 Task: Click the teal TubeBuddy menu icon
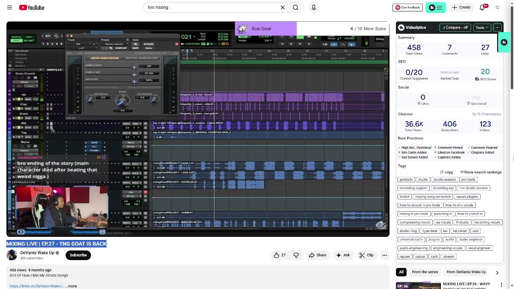(436, 8)
